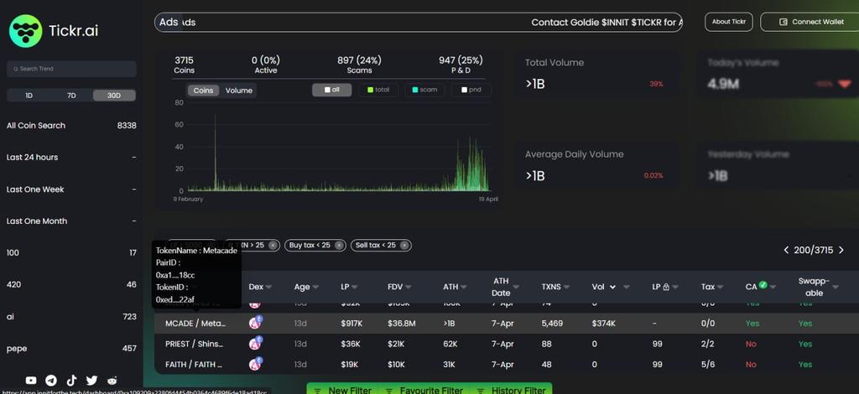The height and width of the screenshot is (394, 859).
Task: Click the $36.8M FDV cell
Action: (402, 324)
